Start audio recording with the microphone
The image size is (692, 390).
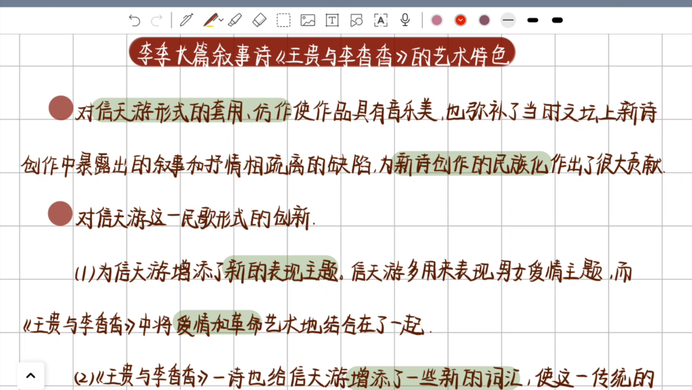click(405, 20)
